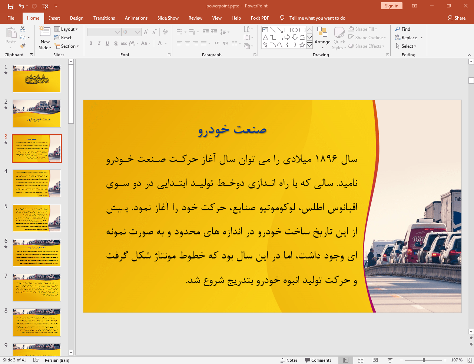Click Tell me what you want to do
This screenshot has height=364, width=474.
317,18
